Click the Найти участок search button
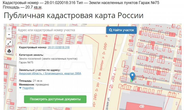184x110 pixels. point(121,30)
